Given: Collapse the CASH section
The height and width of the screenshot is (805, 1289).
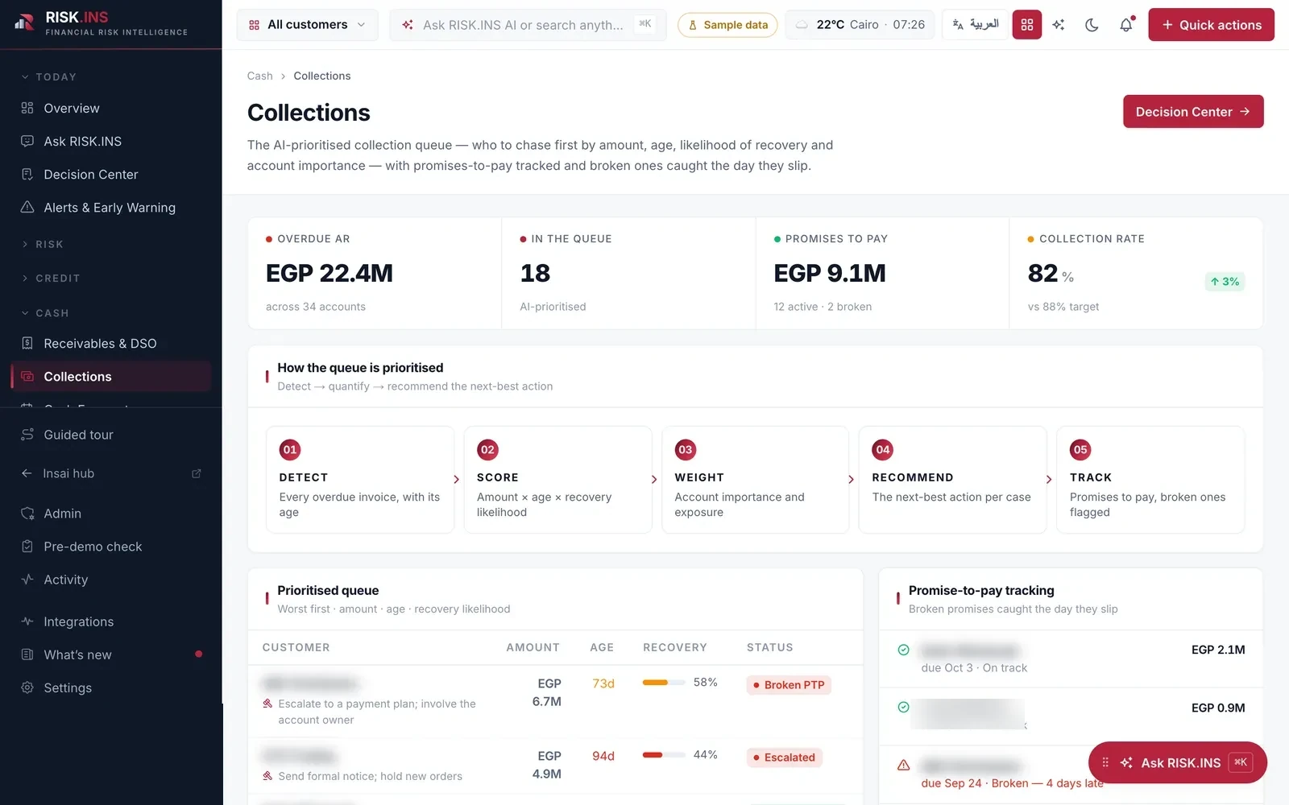Looking at the screenshot, I should pos(46,312).
